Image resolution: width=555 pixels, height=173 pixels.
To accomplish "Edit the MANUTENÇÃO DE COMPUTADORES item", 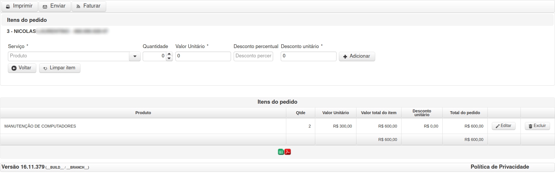I will point(504,126).
